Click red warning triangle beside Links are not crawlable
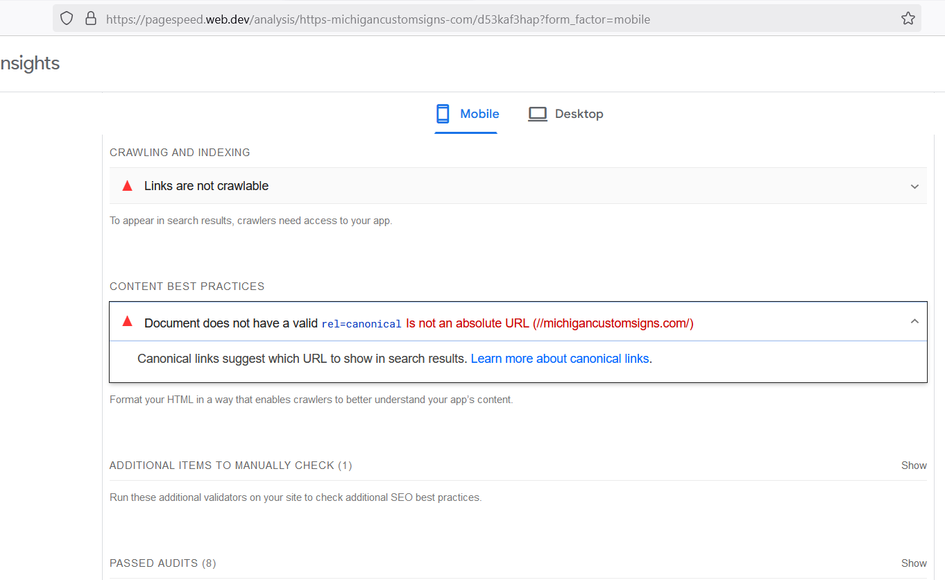Viewport: 945px width, 580px height. [127, 186]
